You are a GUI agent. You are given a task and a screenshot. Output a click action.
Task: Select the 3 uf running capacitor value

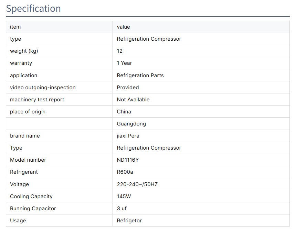tap(122, 209)
